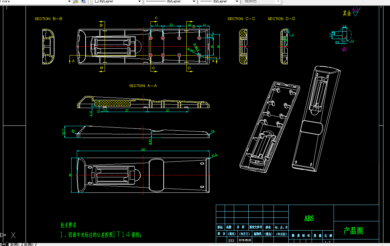Click the UCS icon X axis marker
390x246 pixels.
click(13, 235)
